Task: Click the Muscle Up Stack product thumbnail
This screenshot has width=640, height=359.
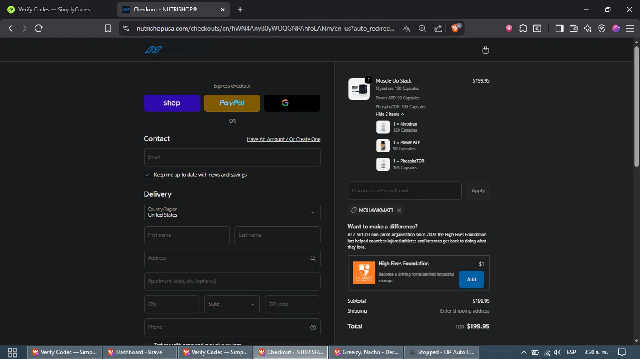Action: point(359,89)
